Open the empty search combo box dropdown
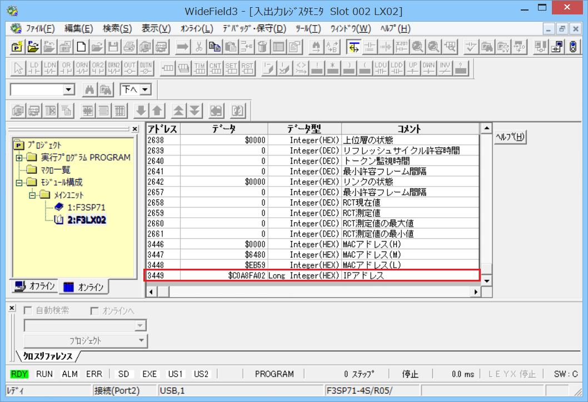Image resolution: width=588 pixels, height=402 pixels. click(x=68, y=89)
